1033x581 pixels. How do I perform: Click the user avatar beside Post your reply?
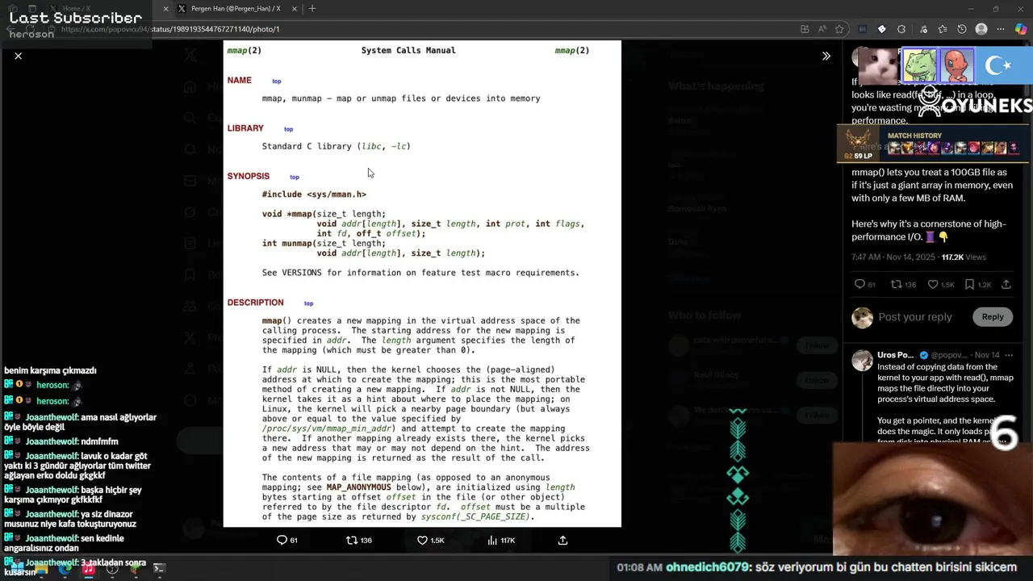pos(862,317)
